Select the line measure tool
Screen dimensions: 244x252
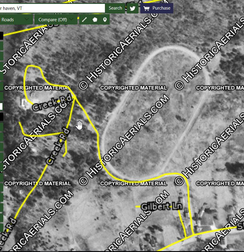(85, 20)
